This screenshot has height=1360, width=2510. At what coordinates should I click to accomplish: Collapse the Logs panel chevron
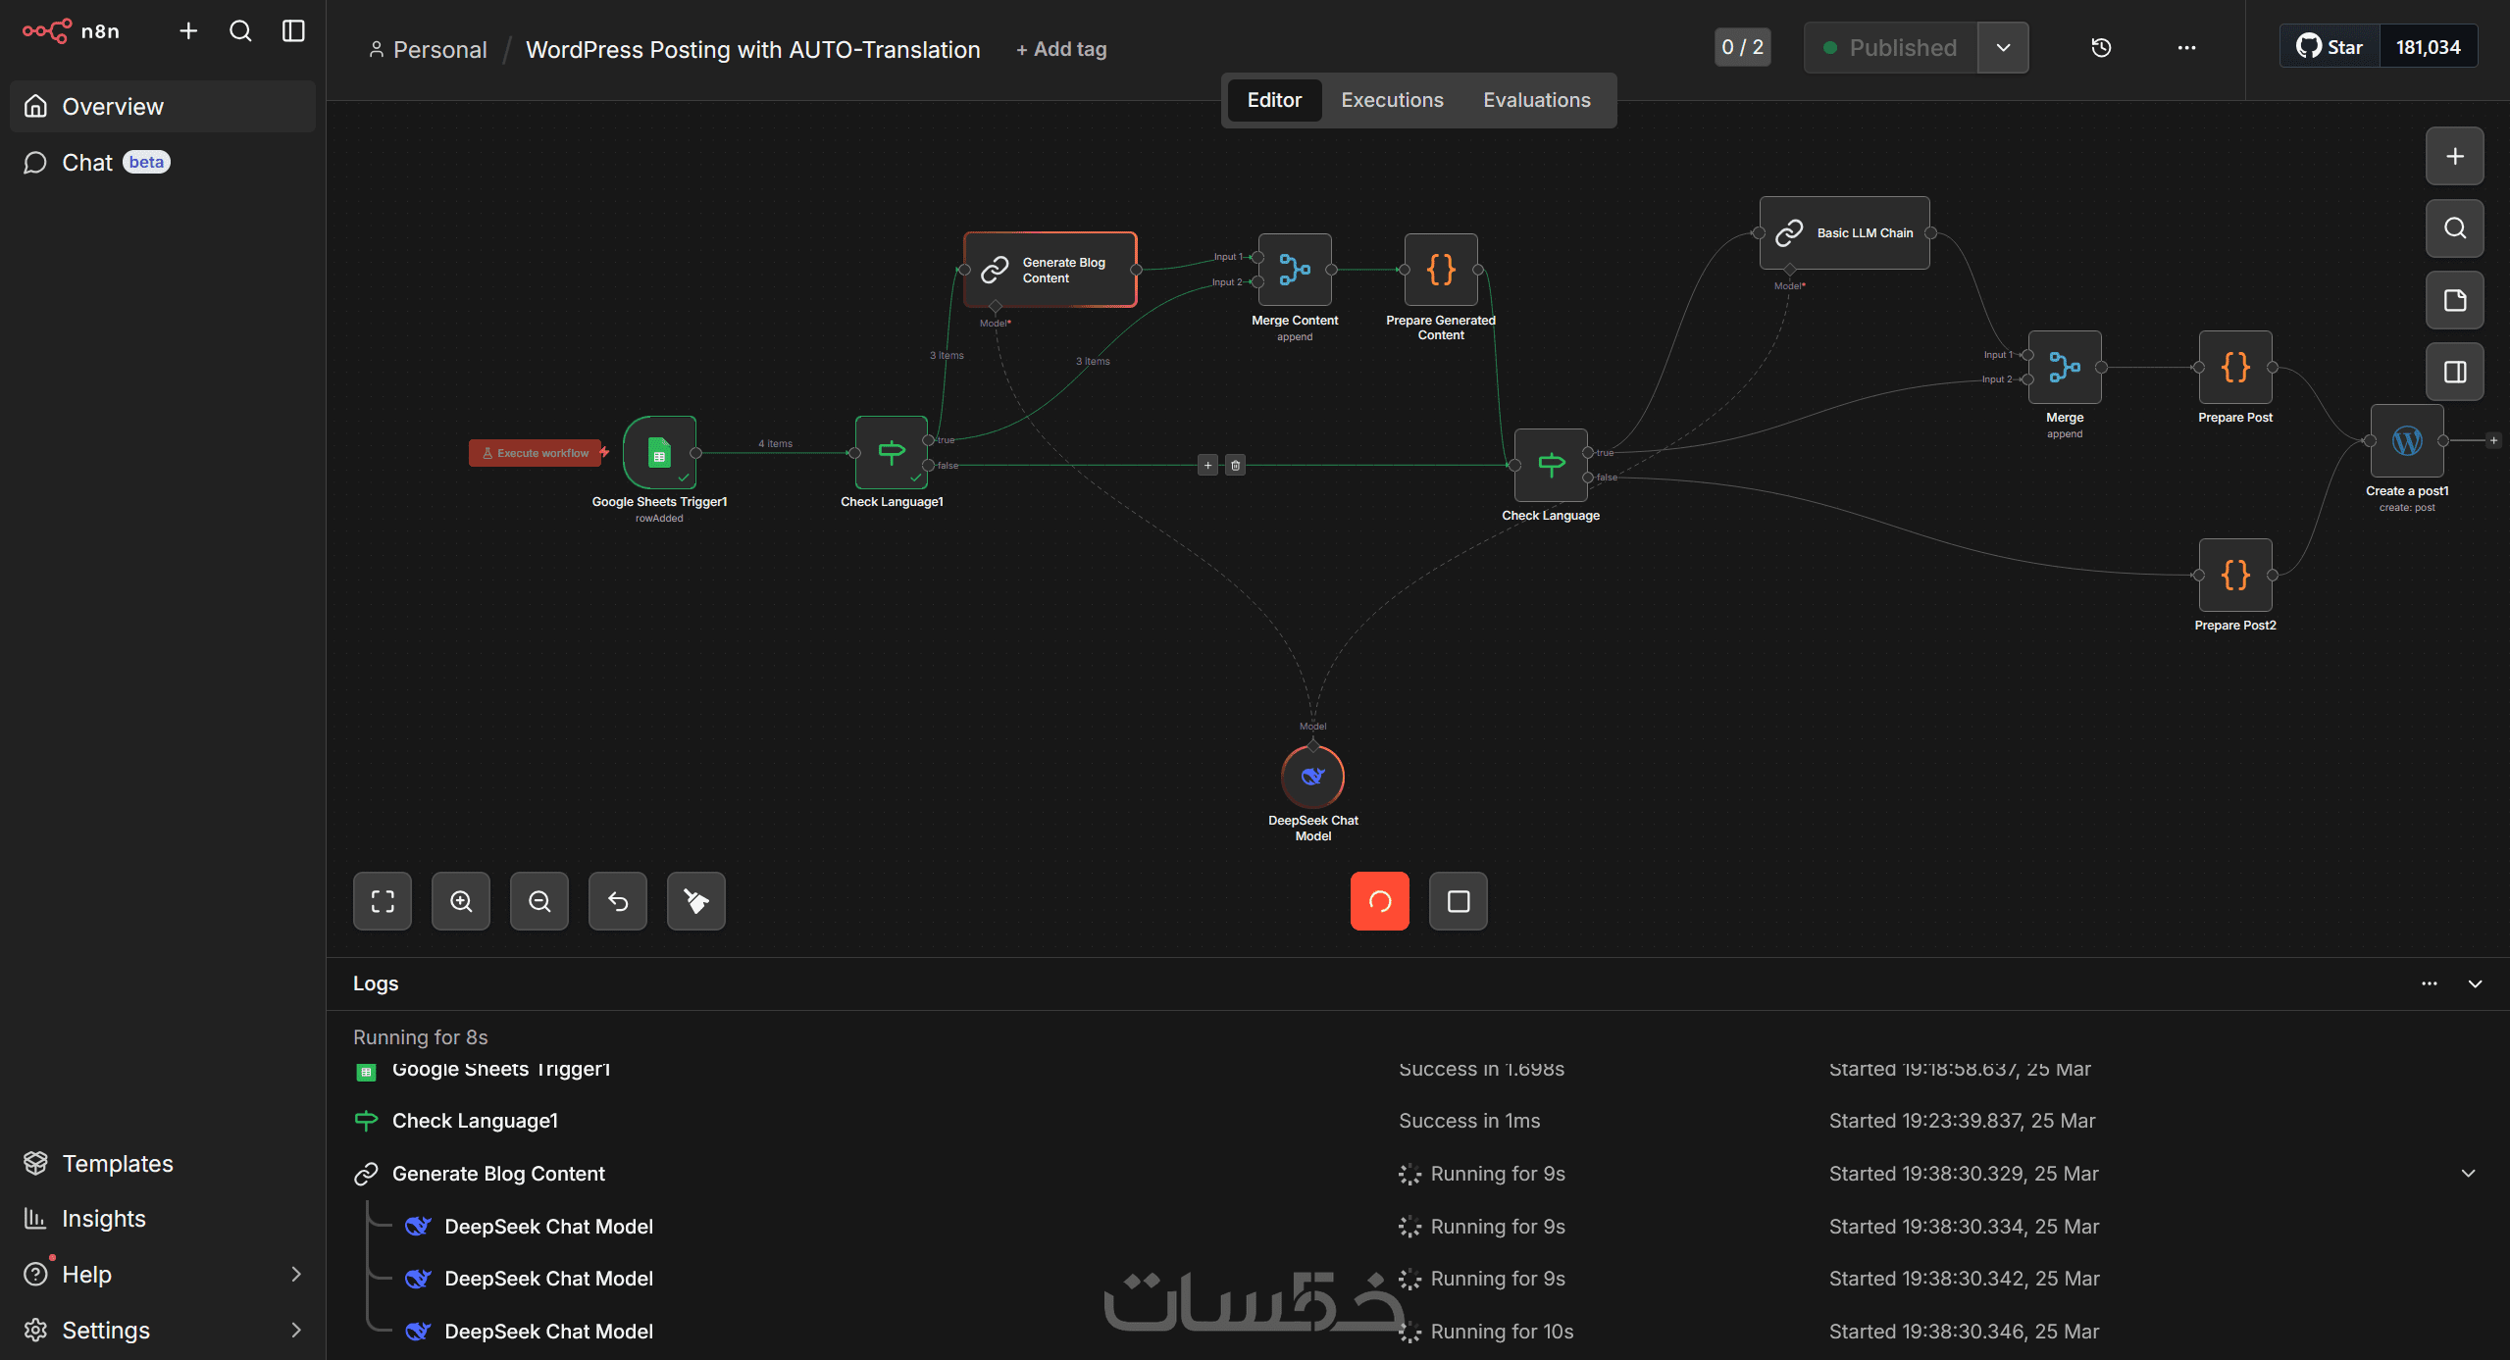tap(2475, 983)
